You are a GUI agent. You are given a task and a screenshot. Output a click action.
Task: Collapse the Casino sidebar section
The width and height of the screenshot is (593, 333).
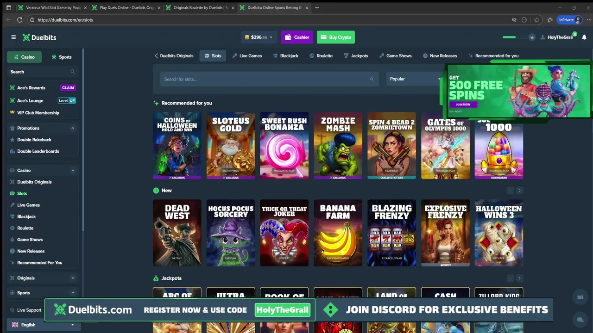pos(73,171)
